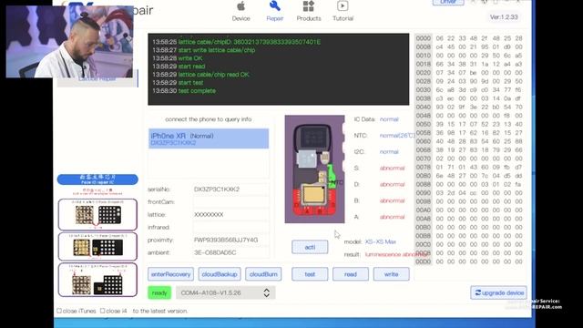
Task: Click the 'connect the phone to query info' label
Action: tap(209, 119)
